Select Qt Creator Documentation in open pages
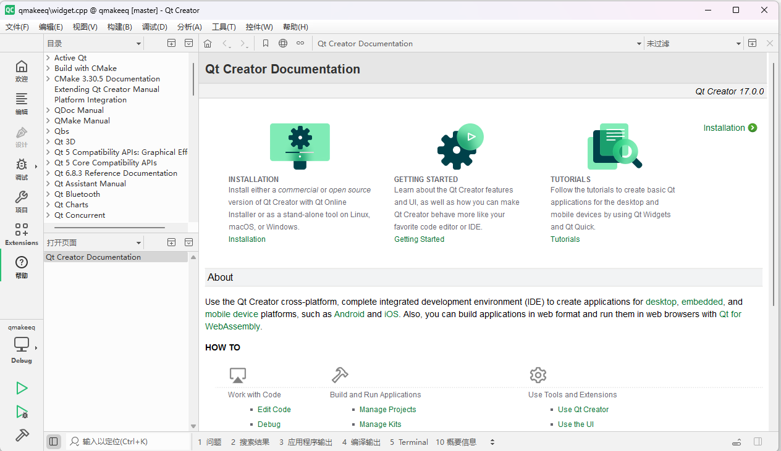The height and width of the screenshot is (451, 781). tap(116, 257)
